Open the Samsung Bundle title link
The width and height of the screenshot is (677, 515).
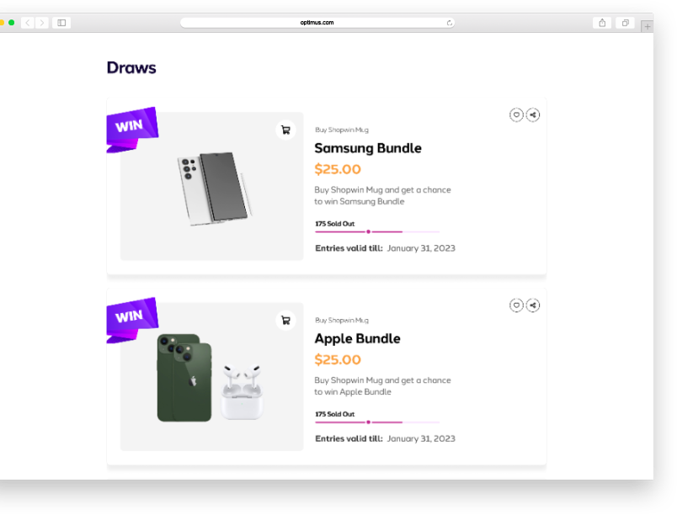(x=368, y=148)
